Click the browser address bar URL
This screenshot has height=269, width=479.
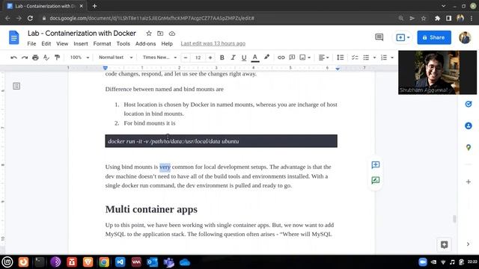pos(152,18)
